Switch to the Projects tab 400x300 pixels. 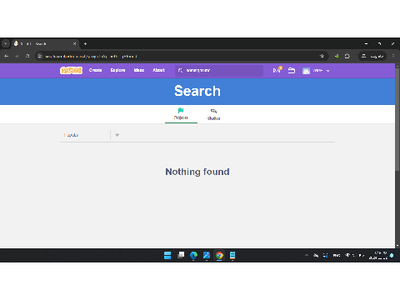point(181,114)
